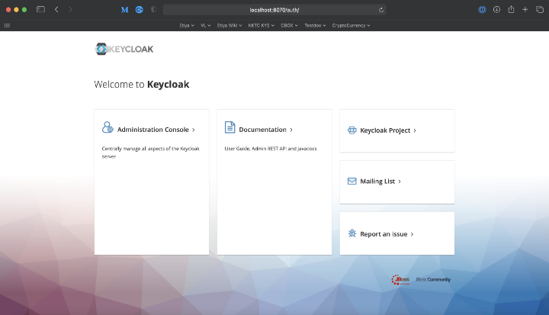
Task: Expand the CBOX bookmarks folder
Action: [x=289, y=25]
